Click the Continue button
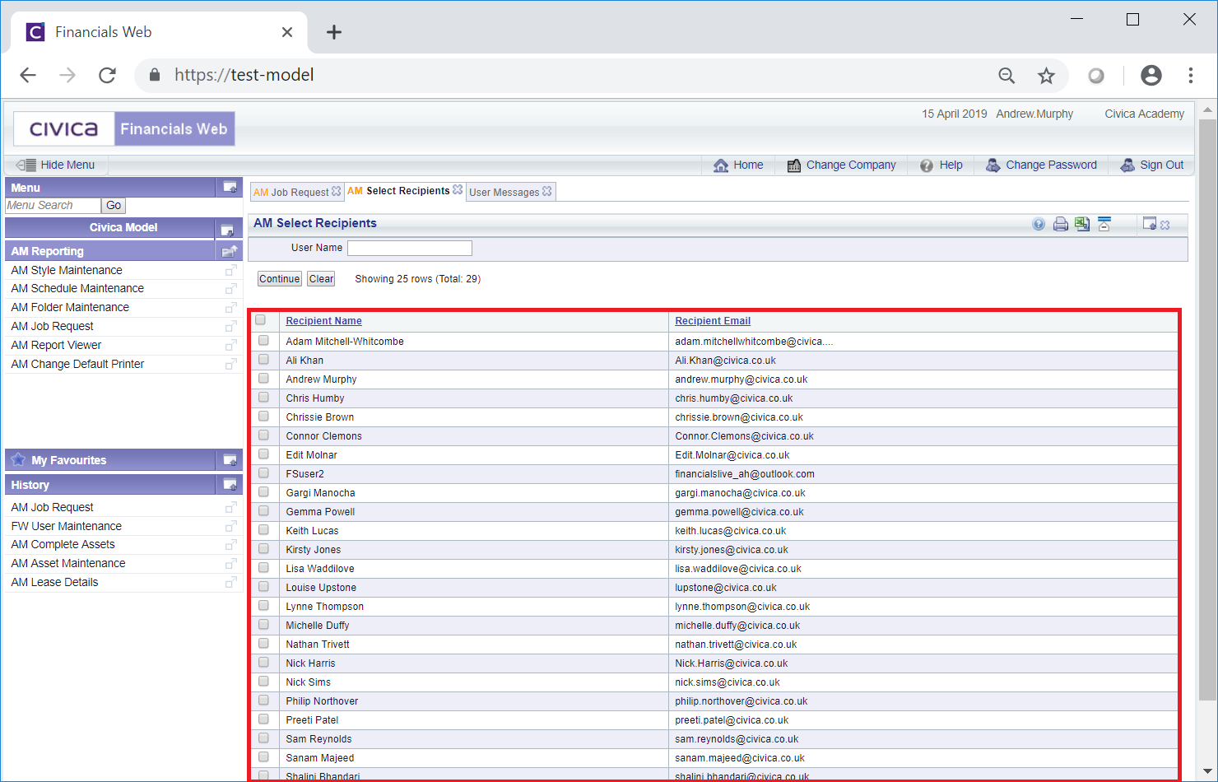The image size is (1218, 782). (280, 279)
